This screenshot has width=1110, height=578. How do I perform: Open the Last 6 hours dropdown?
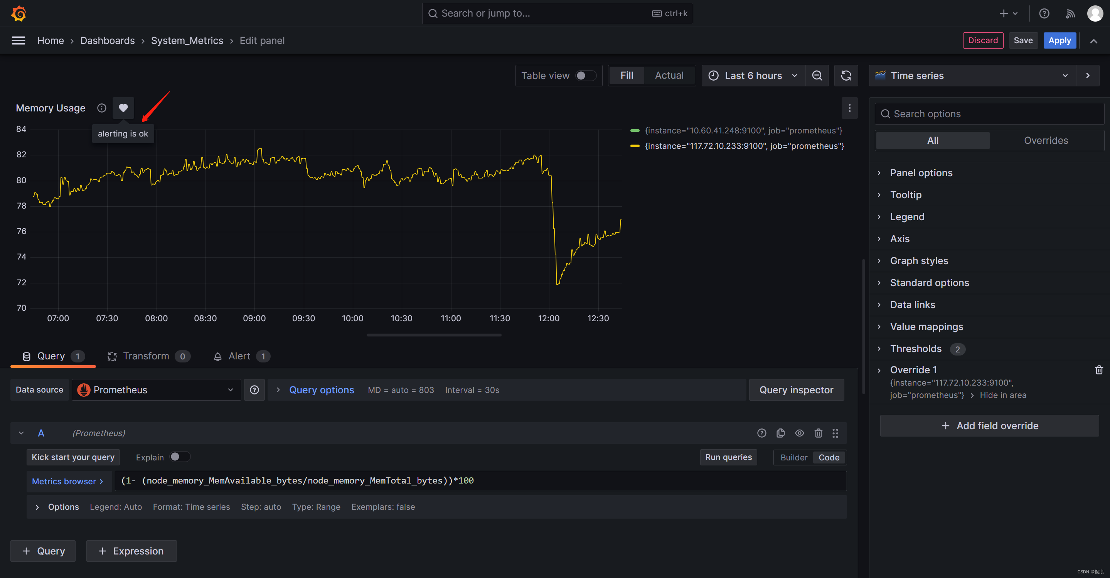point(753,76)
